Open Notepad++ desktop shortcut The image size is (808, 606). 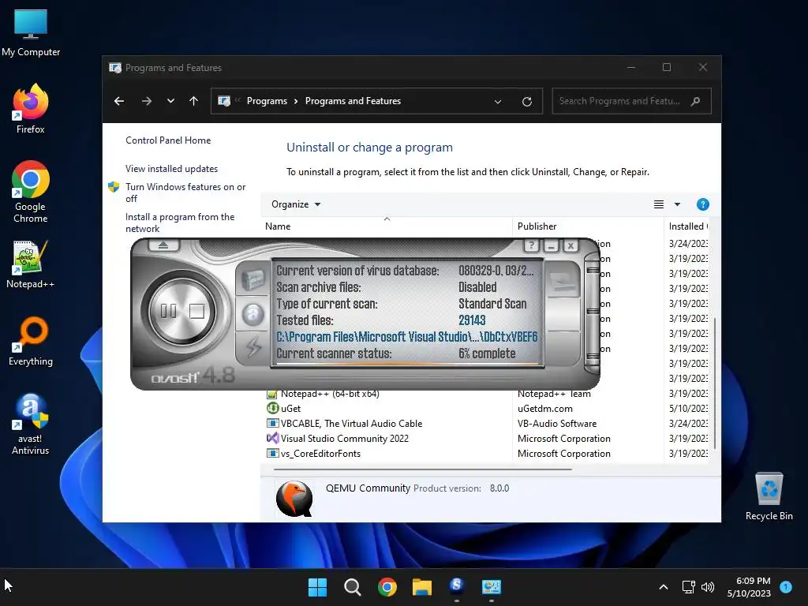point(31,264)
